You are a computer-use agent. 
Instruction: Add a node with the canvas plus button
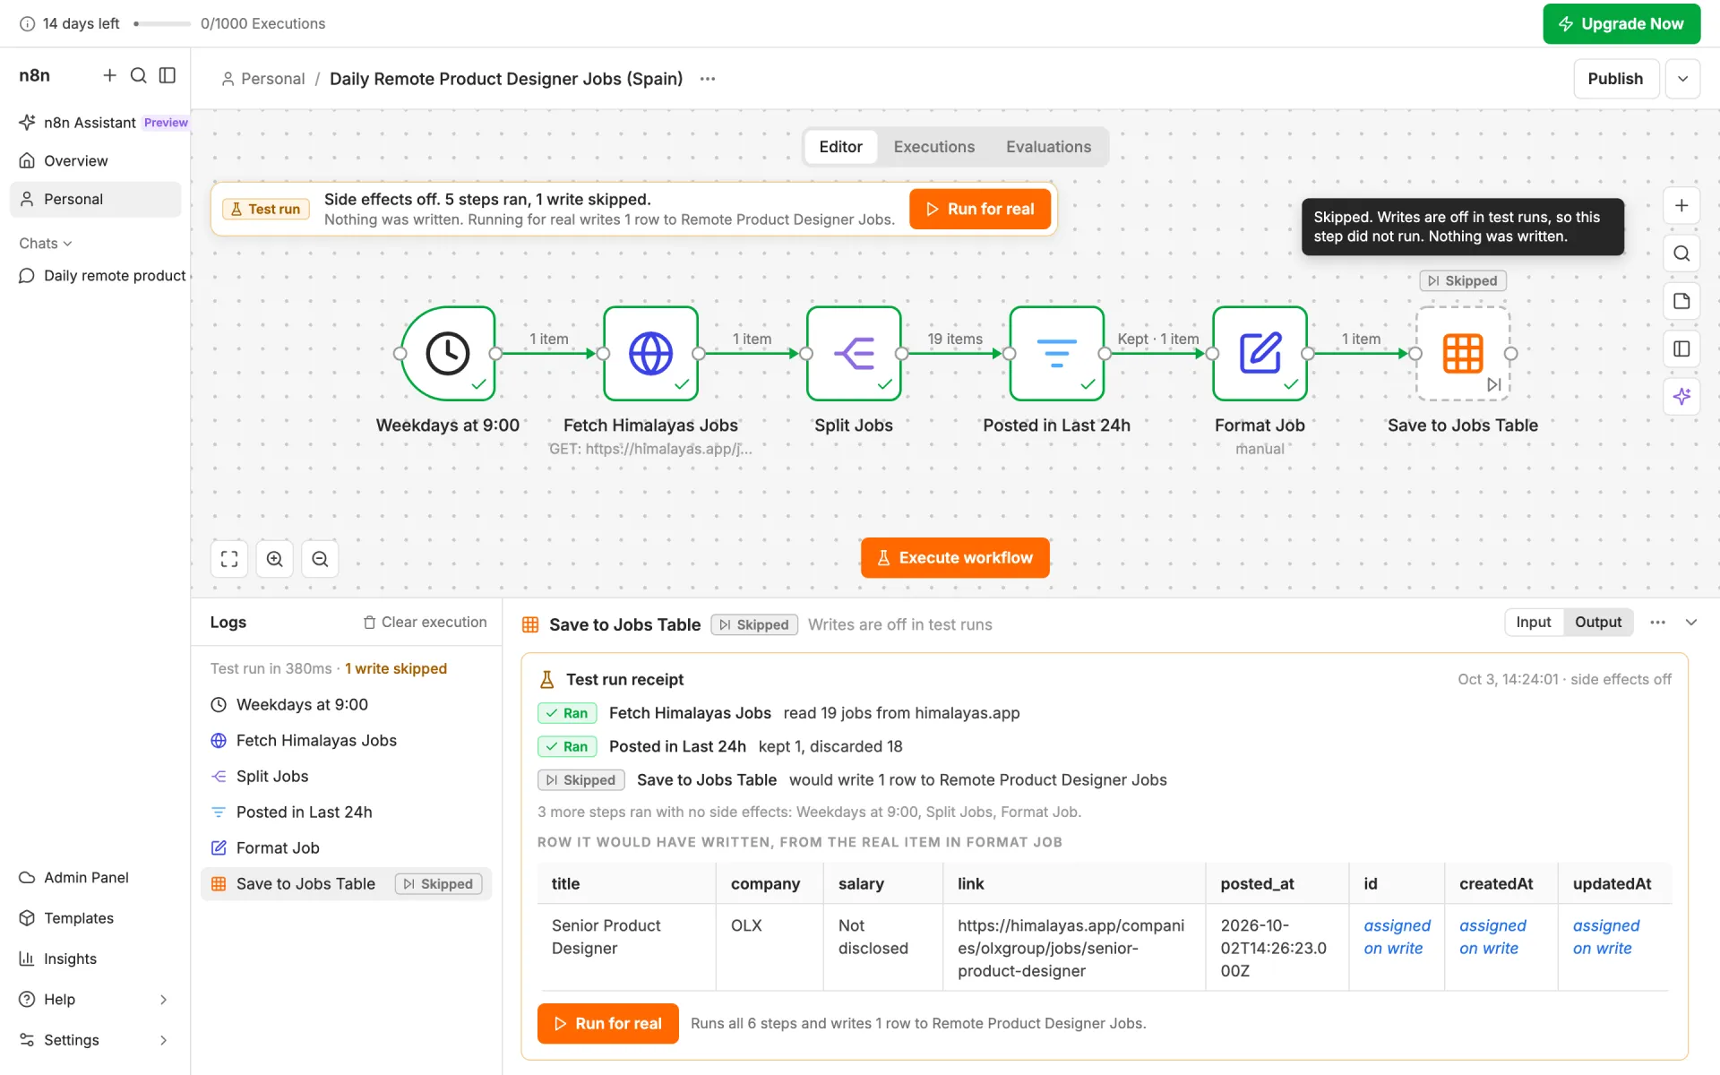(1681, 206)
